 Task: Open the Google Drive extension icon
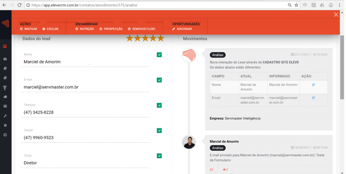click(x=322, y=5)
